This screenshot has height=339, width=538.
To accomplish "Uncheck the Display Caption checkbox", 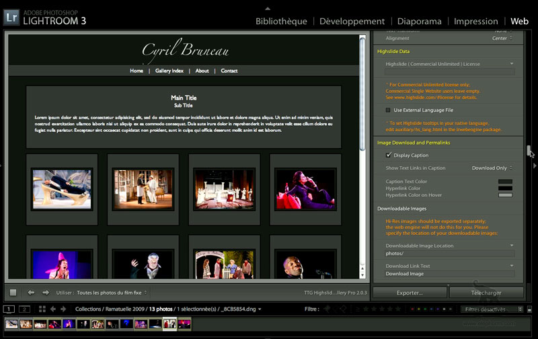I will tap(389, 155).
